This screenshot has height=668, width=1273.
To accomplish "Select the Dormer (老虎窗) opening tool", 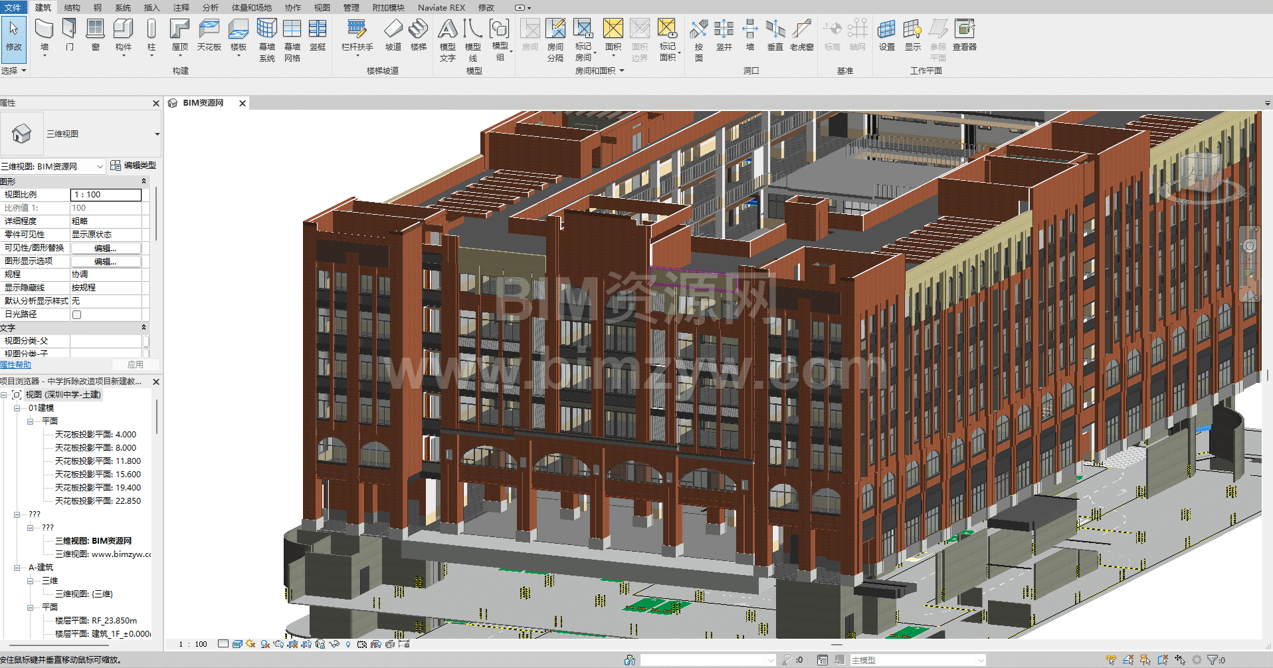I will 802,35.
